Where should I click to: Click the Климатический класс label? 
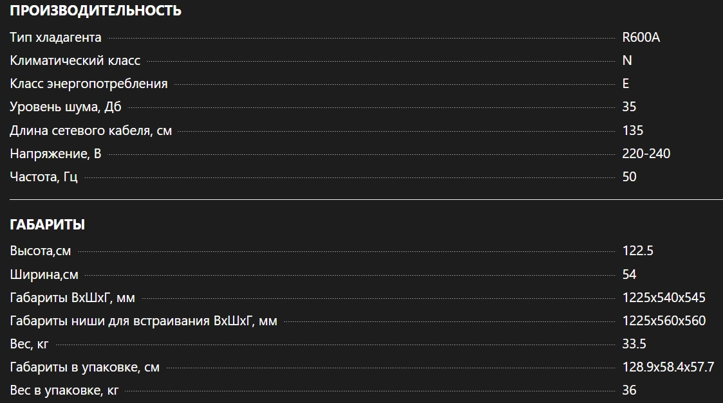[75, 60]
